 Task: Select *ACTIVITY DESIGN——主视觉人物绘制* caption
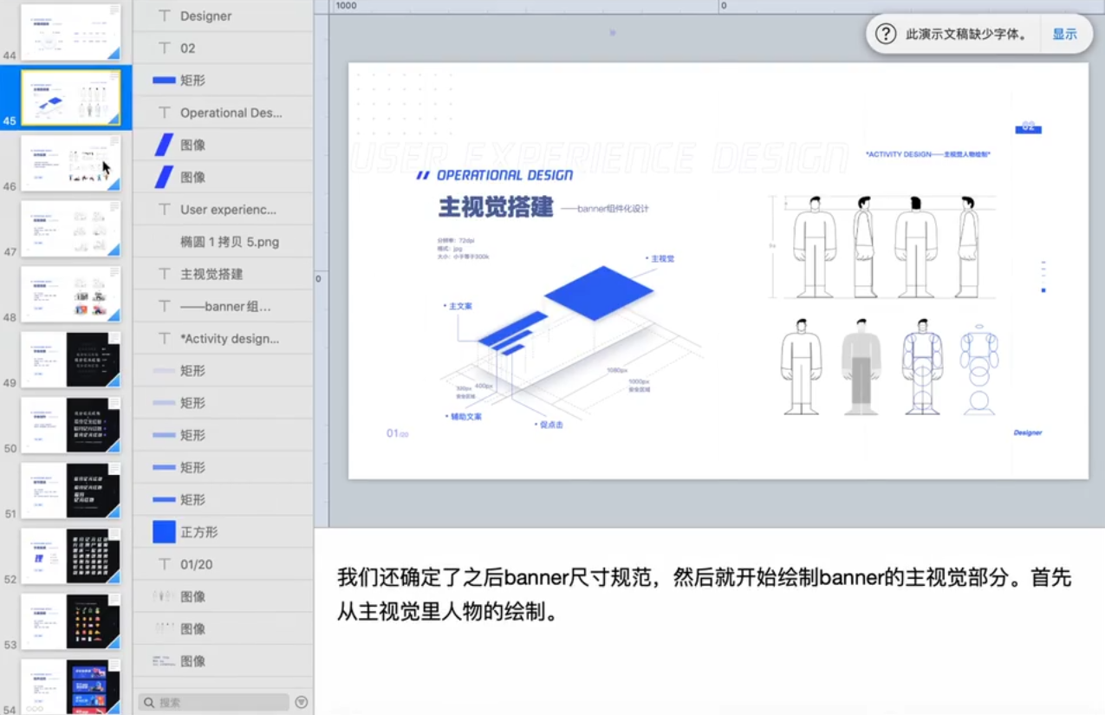[927, 154]
